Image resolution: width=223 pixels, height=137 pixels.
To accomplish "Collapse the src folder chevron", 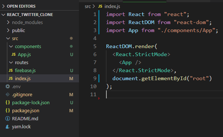I will (8, 38).
